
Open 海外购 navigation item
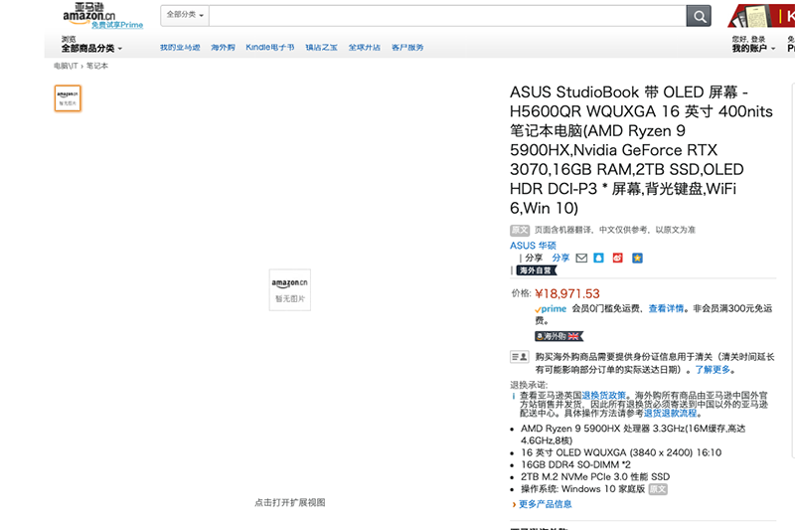[x=223, y=48]
